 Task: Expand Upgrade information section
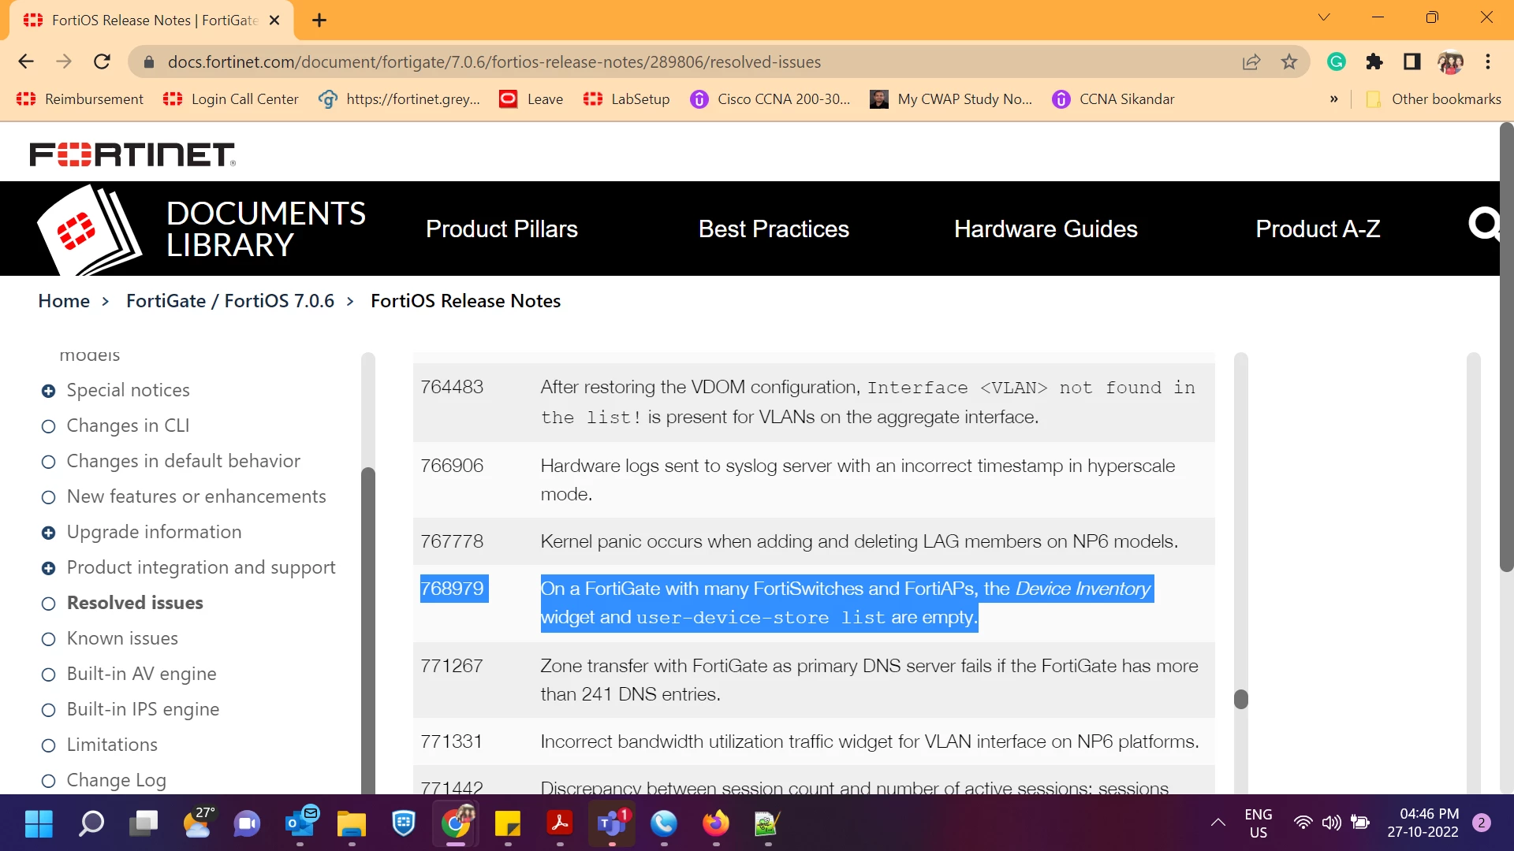point(48,533)
